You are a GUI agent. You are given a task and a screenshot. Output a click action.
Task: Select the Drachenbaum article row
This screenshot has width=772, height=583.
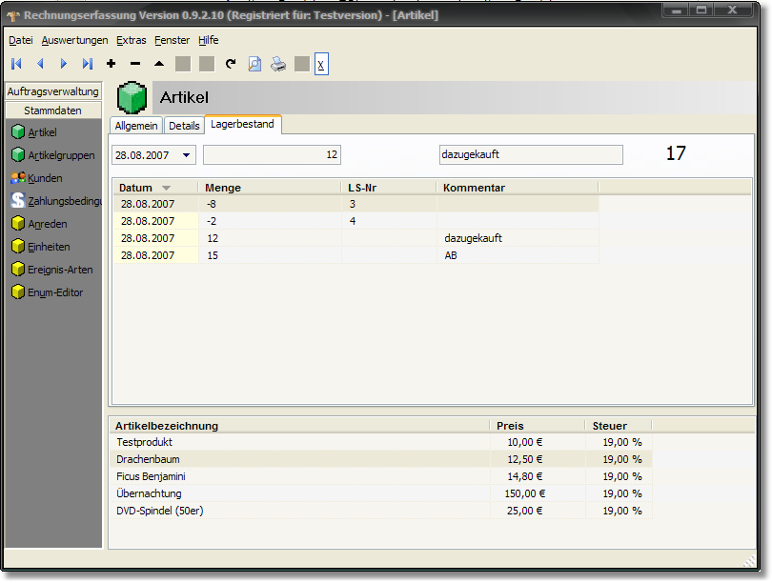click(381, 459)
